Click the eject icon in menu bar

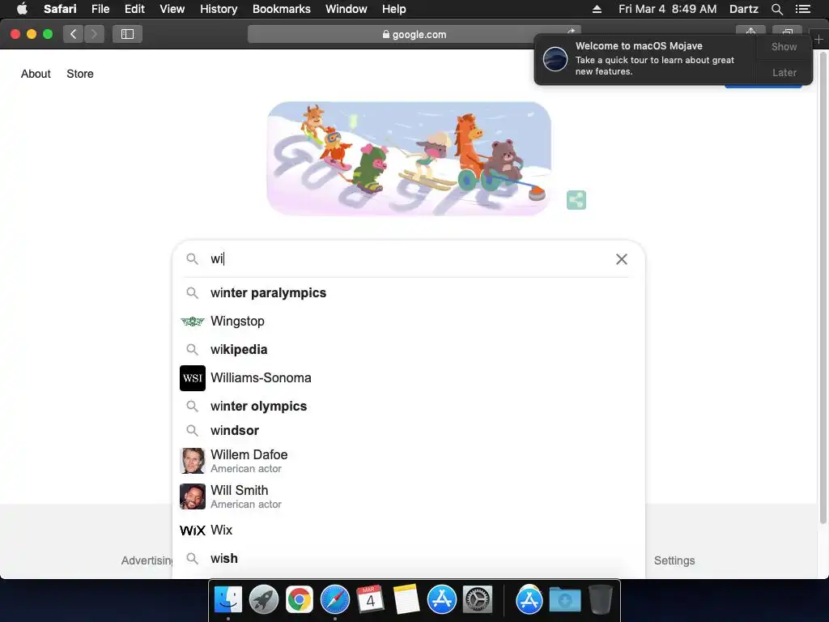click(597, 9)
